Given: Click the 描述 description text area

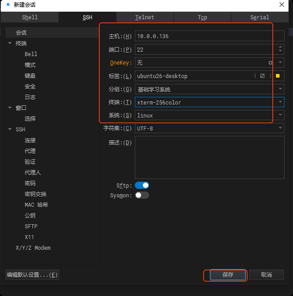Looking at the screenshot, I should coord(209,157).
